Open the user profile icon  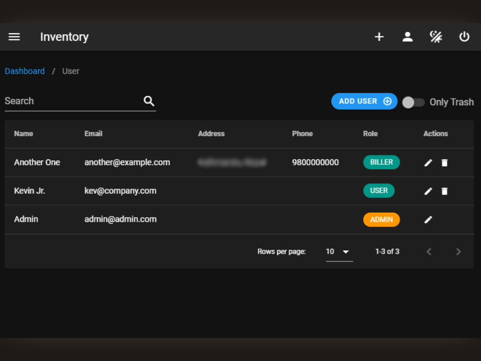pyautogui.click(x=407, y=37)
